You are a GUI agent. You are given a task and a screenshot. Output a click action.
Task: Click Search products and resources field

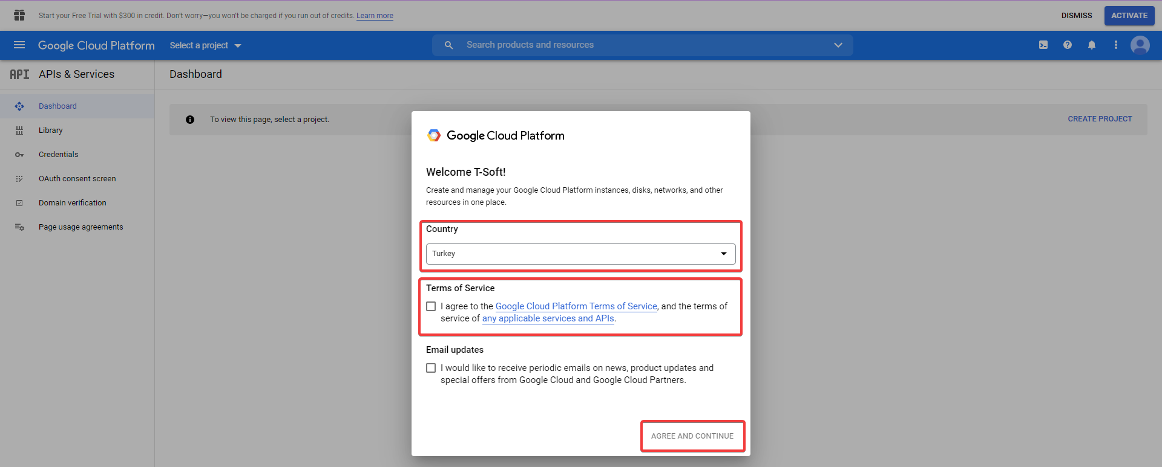pyautogui.click(x=642, y=45)
